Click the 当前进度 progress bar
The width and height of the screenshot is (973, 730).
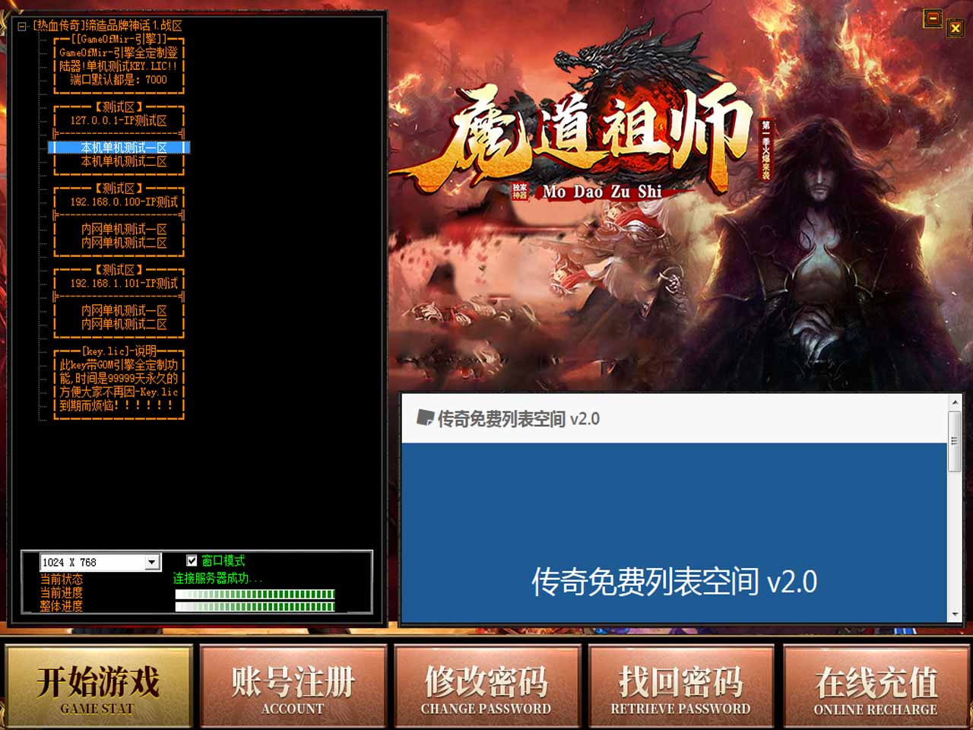point(255,594)
